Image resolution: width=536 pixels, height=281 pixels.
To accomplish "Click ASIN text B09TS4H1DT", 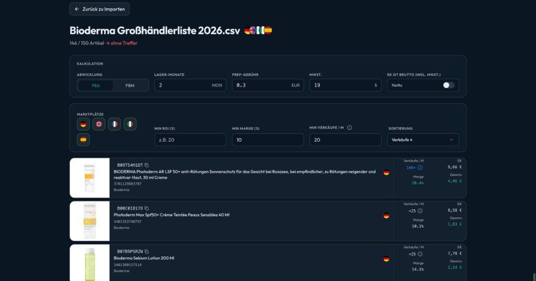I will point(130,165).
